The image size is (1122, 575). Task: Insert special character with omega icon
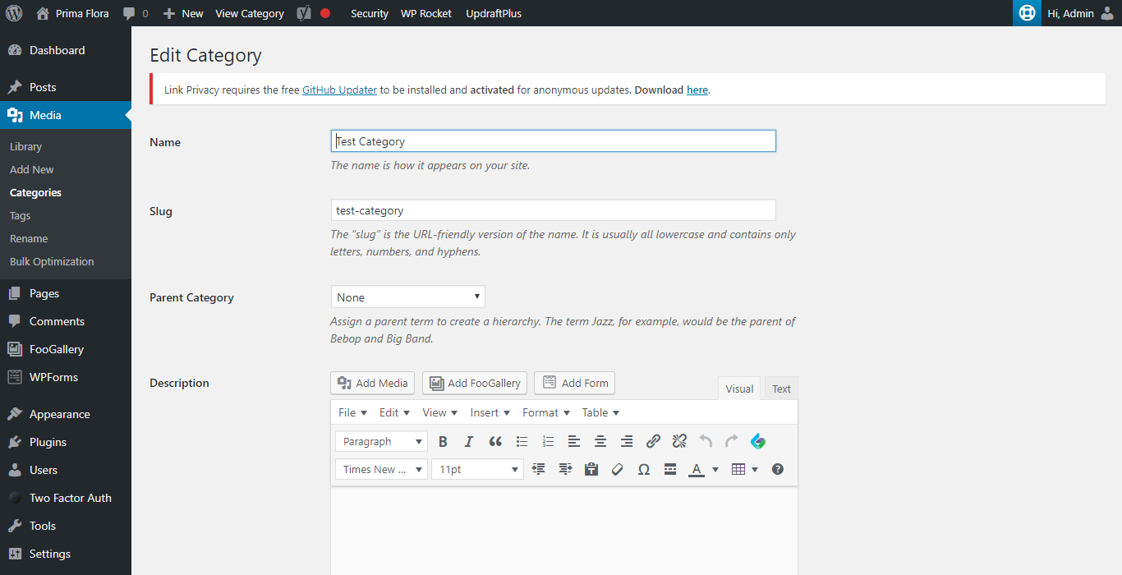coord(644,470)
